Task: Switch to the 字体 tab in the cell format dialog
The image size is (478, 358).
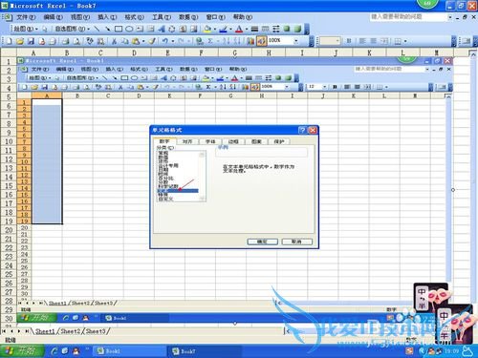Action: (x=210, y=141)
